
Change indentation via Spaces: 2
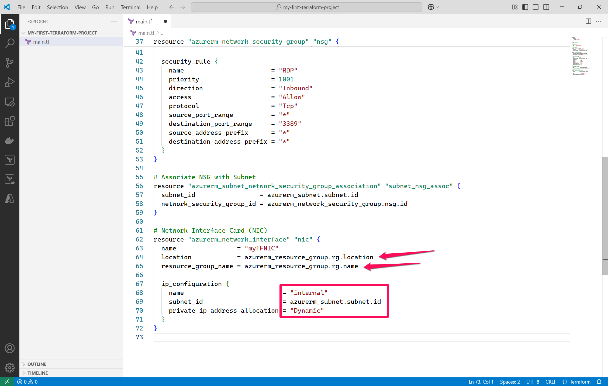510,382
